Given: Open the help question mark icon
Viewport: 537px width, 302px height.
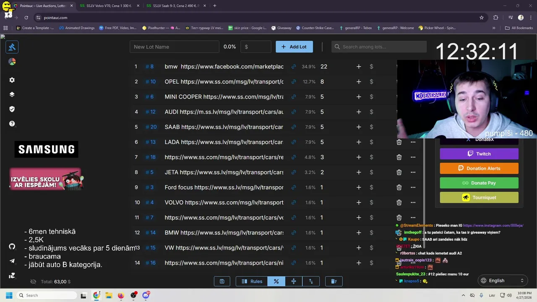Looking at the screenshot, I should tap(12, 124).
